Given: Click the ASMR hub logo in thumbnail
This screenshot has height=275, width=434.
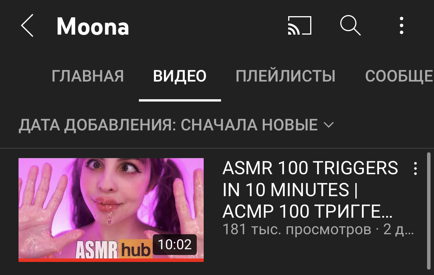Looking at the screenshot, I should (x=113, y=249).
